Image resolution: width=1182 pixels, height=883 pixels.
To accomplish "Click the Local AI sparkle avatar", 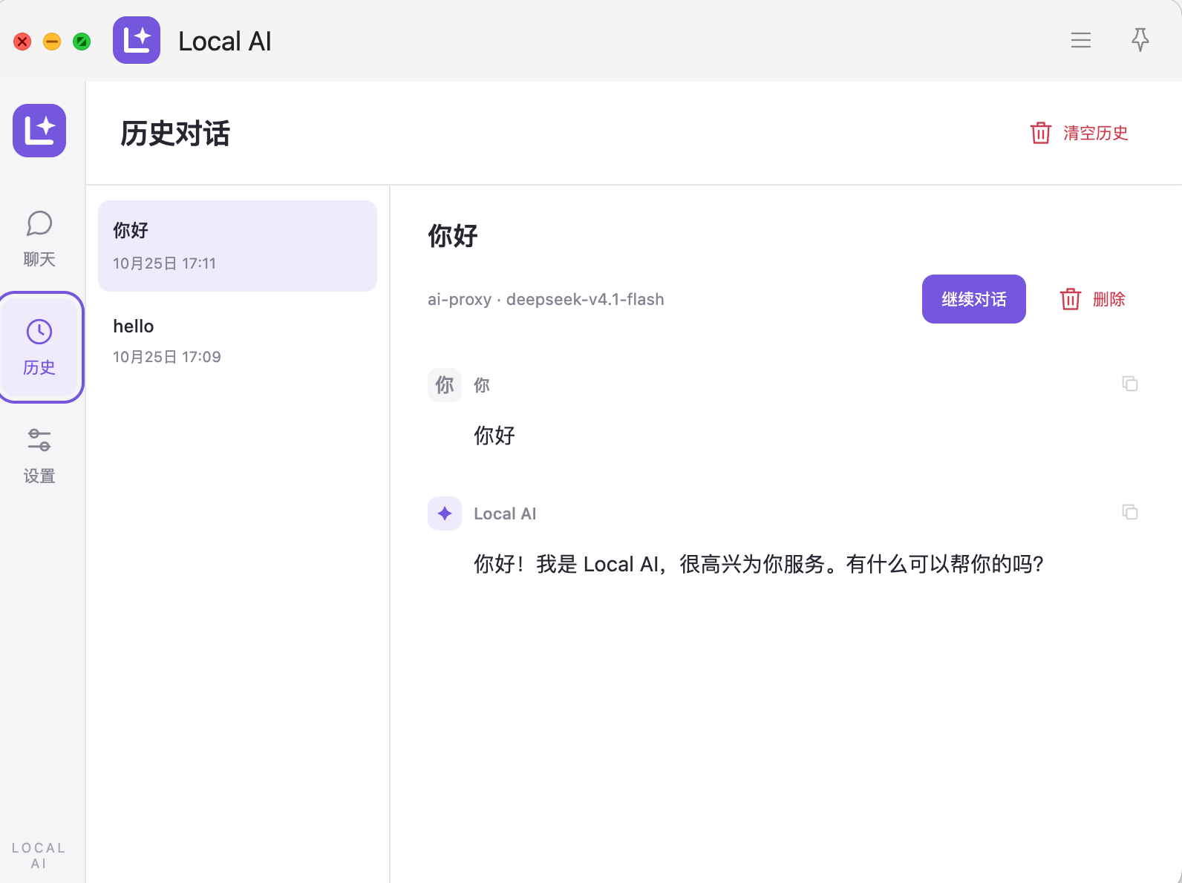I will point(445,513).
